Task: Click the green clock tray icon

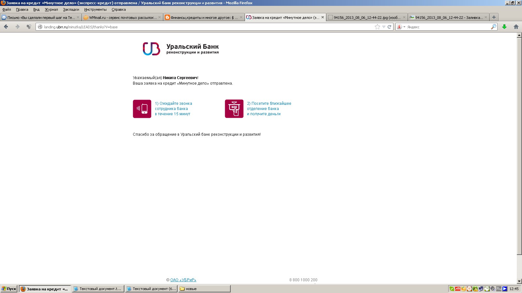Action: (x=487, y=289)
